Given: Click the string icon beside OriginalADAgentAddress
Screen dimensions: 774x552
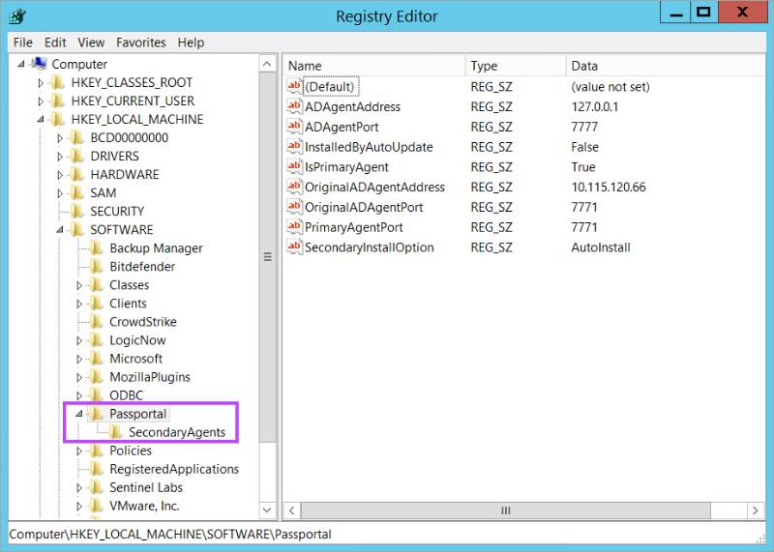Looking at the screenshot, I should (x=294, y=187).
